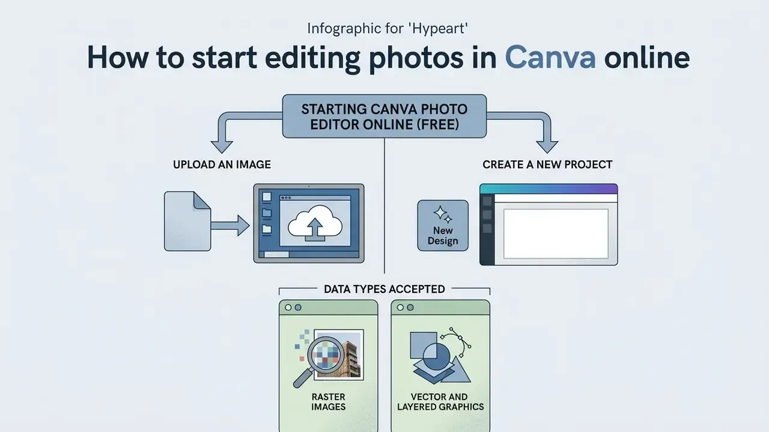
Task: Click the New Design sparkle button
Action: coord(443,225)
